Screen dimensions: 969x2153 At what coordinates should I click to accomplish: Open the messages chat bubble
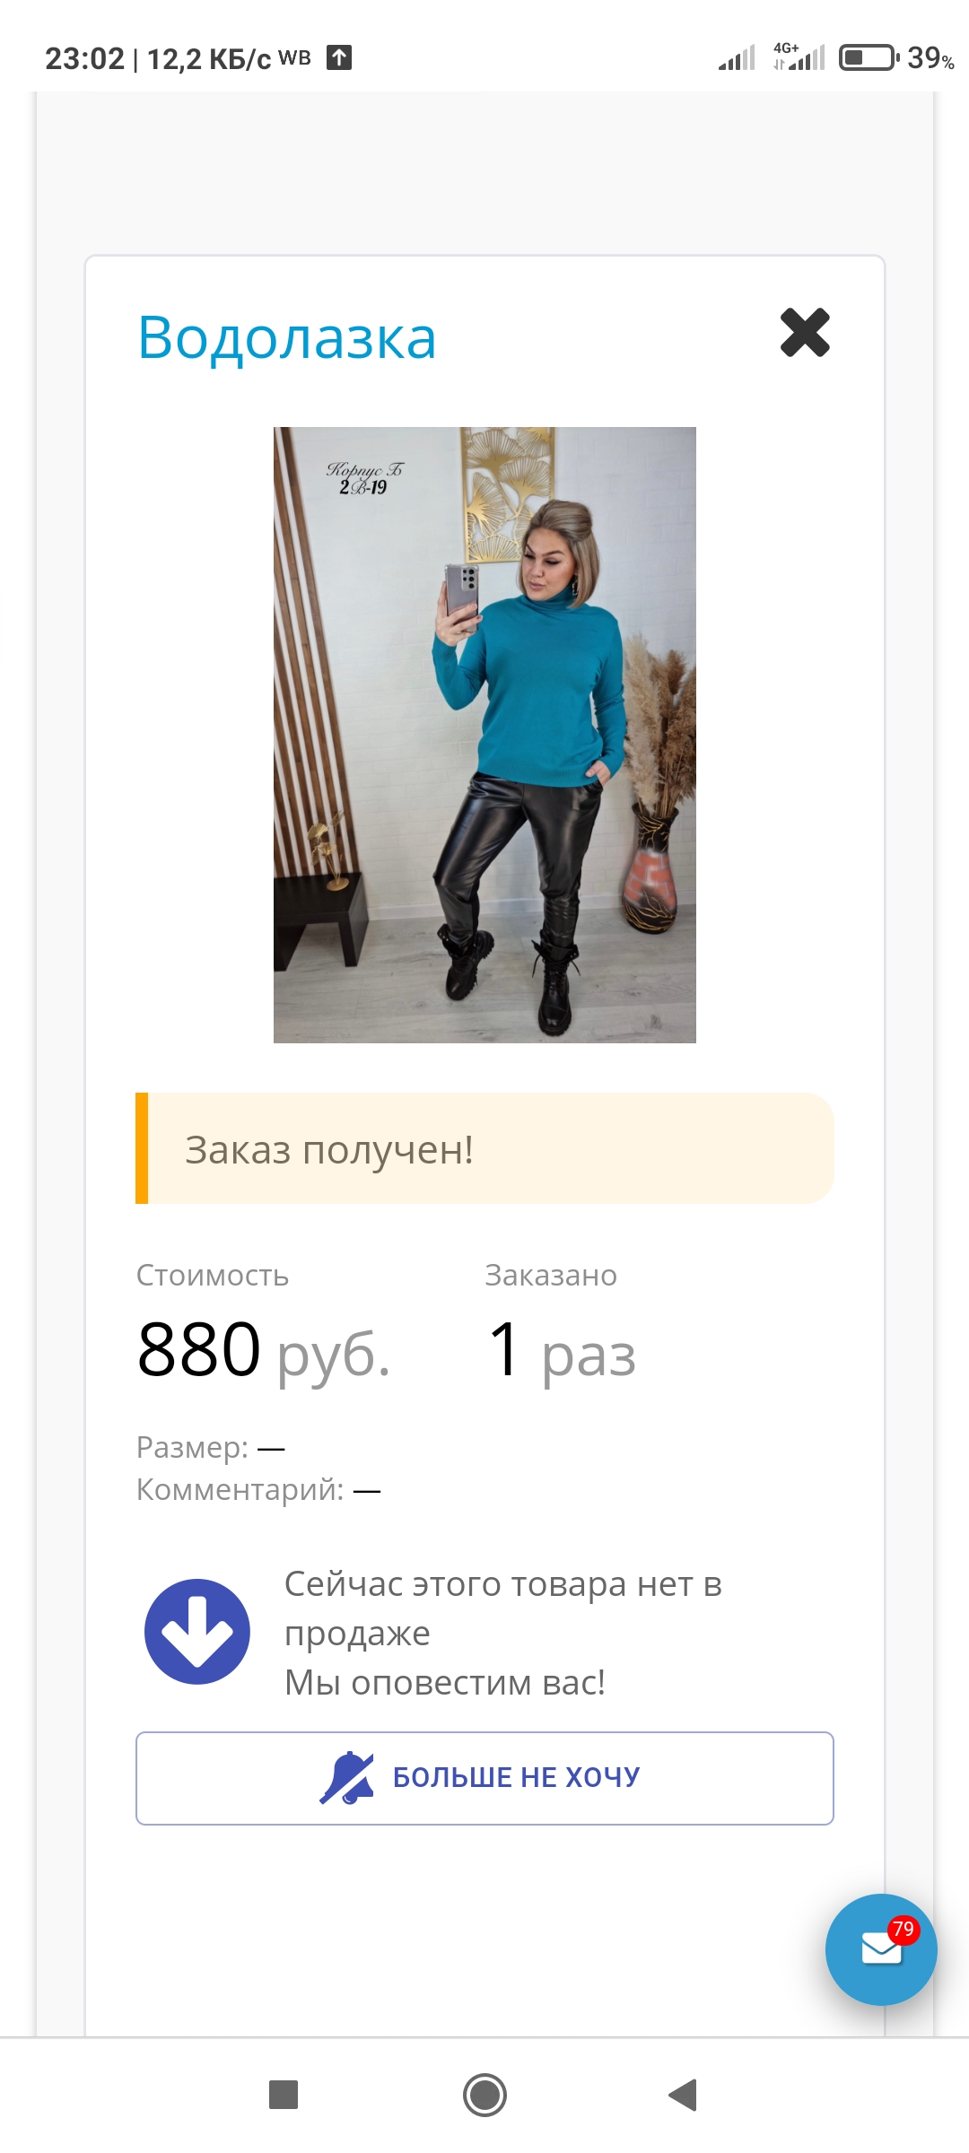pos(880,1949)
